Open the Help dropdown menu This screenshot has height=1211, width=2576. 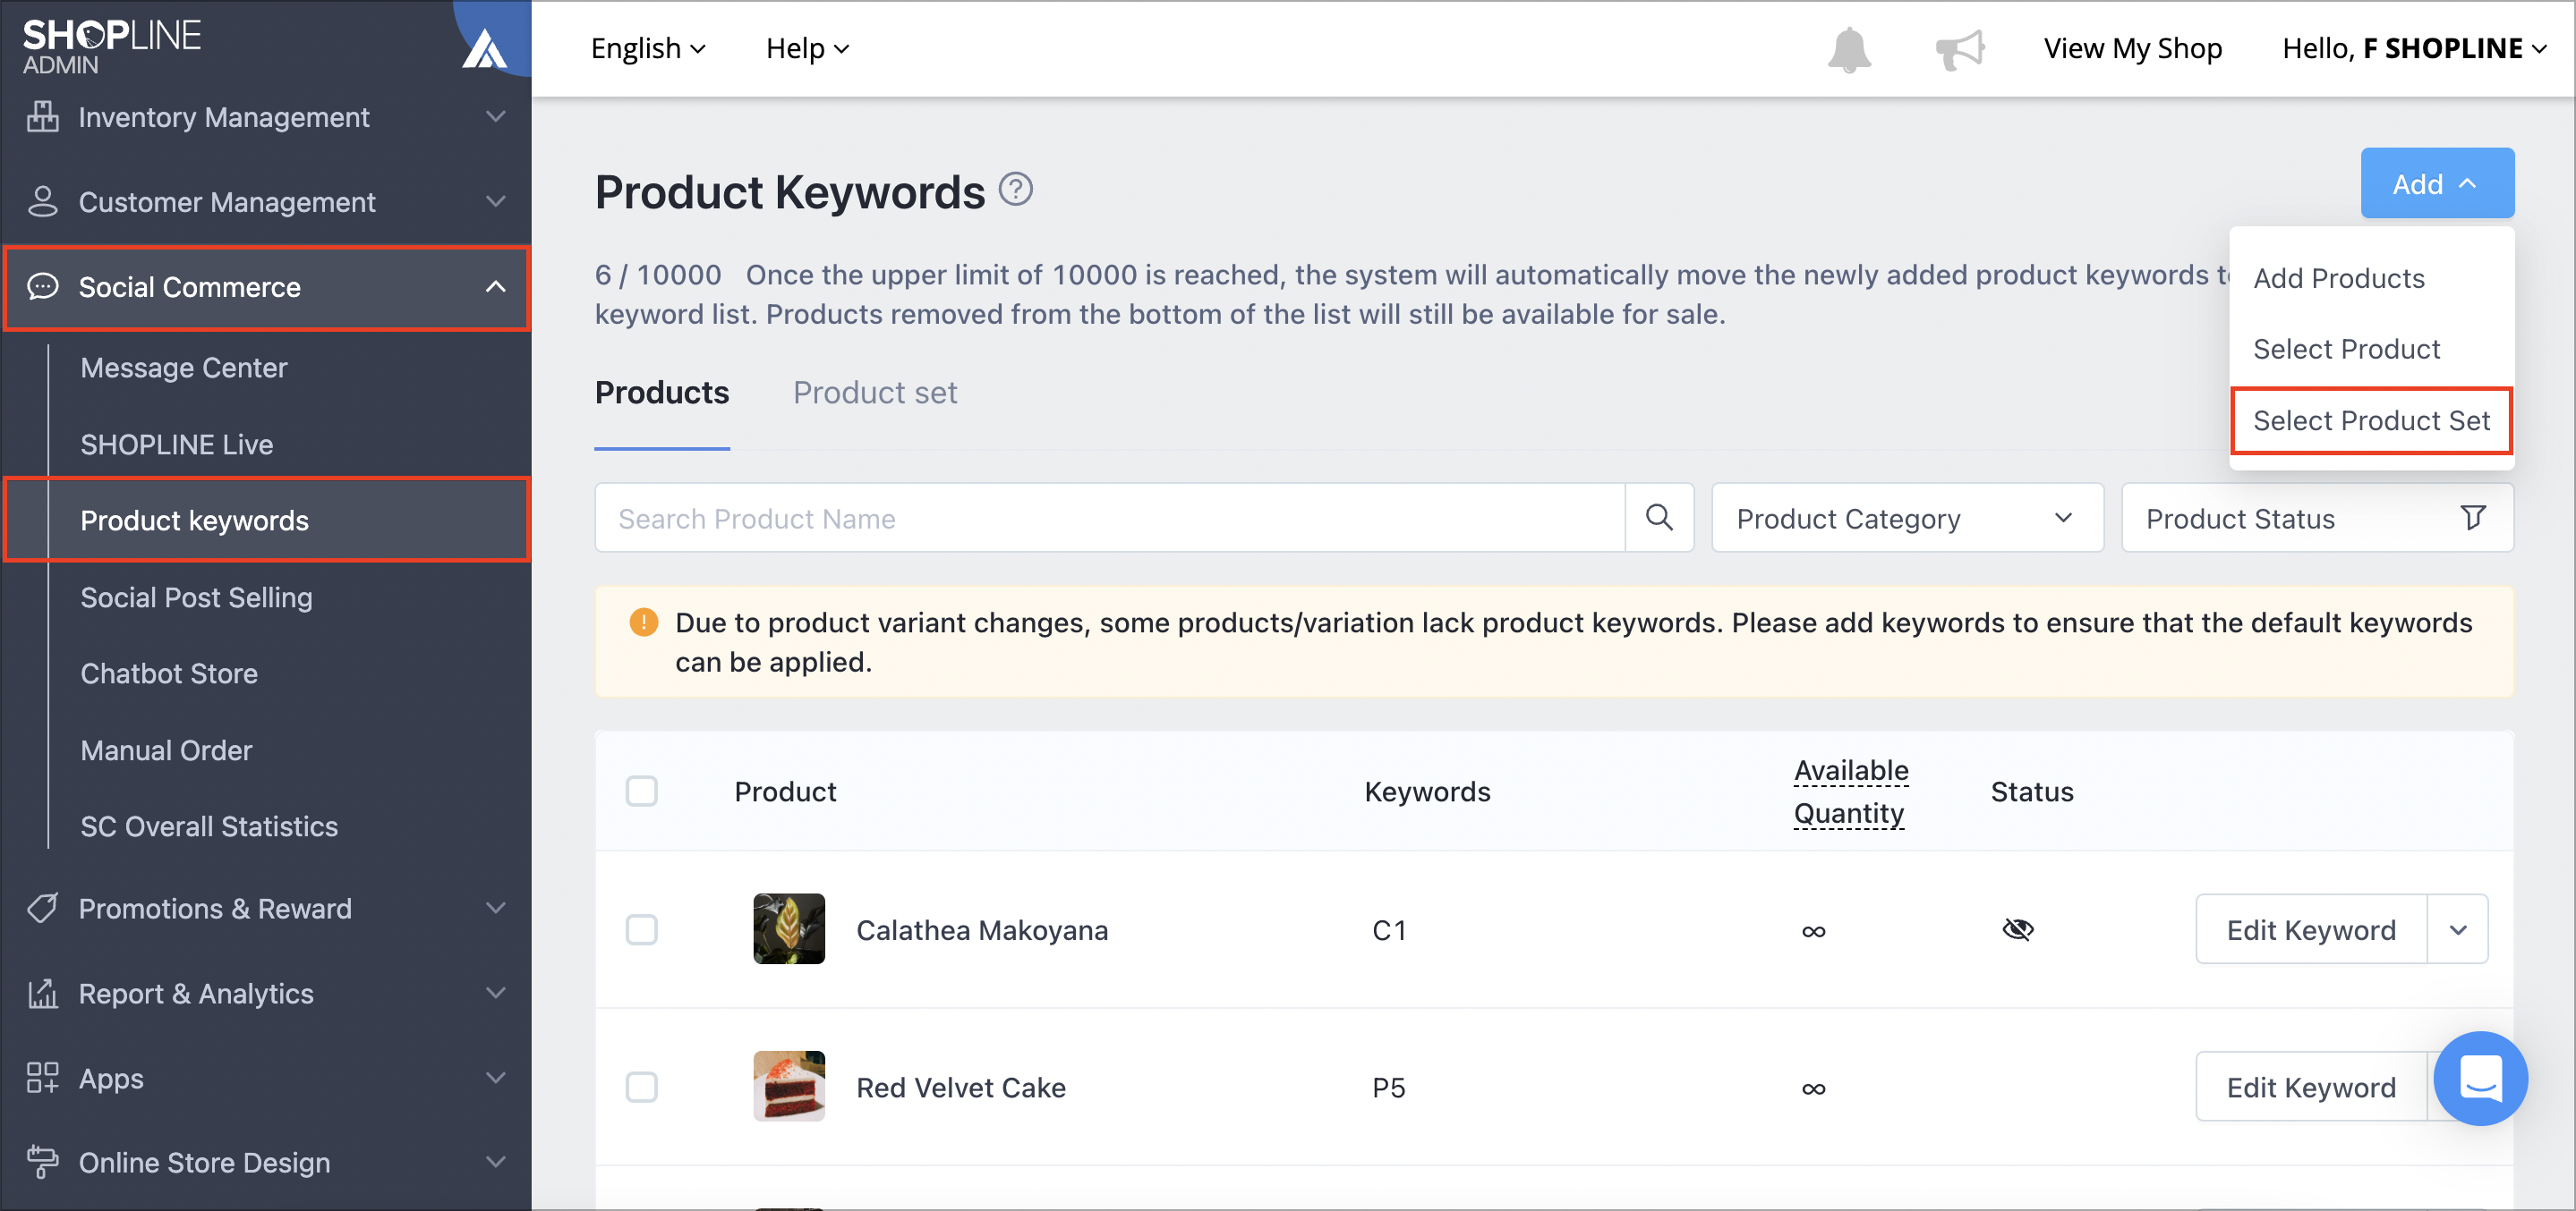(807, 48)
